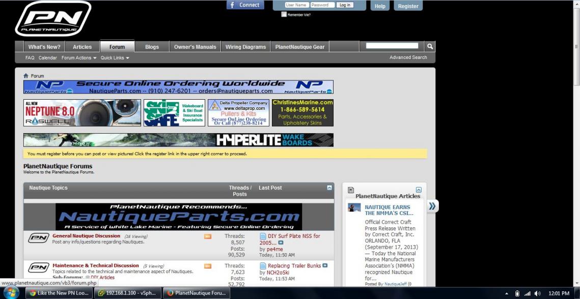Screen dimensions: 580x299
Task: Expand the Quick Links dropdown
Action: [115, 58]
